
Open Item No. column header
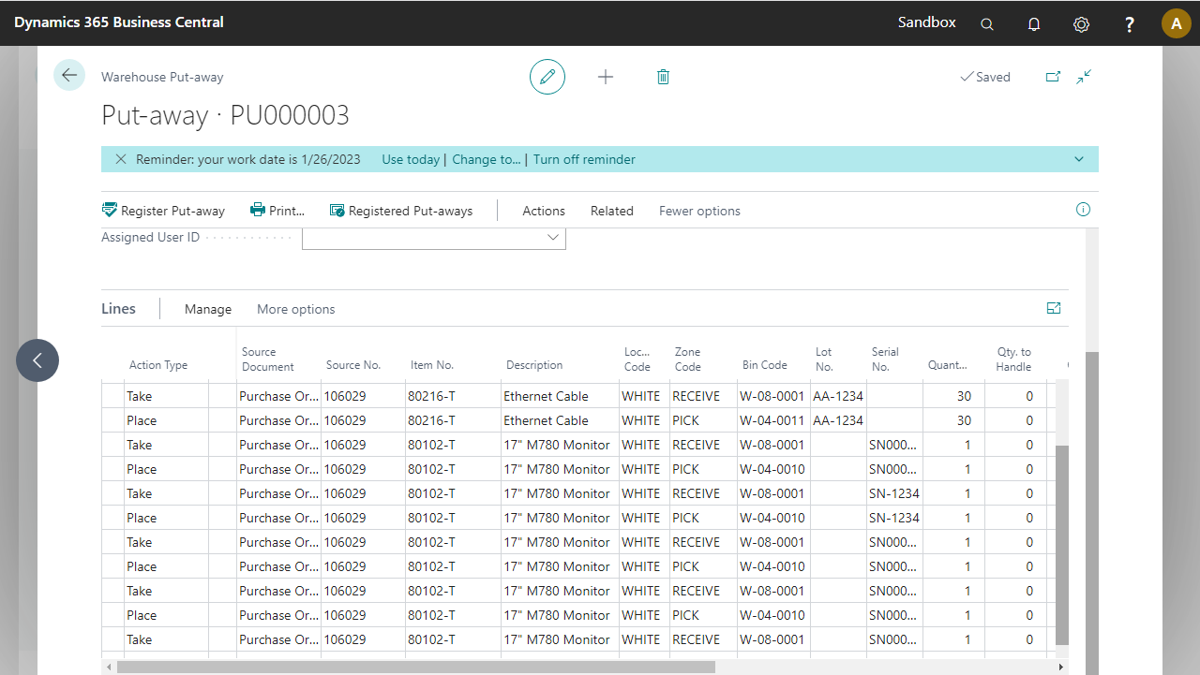pyautogui.click(x=432, y=365)
